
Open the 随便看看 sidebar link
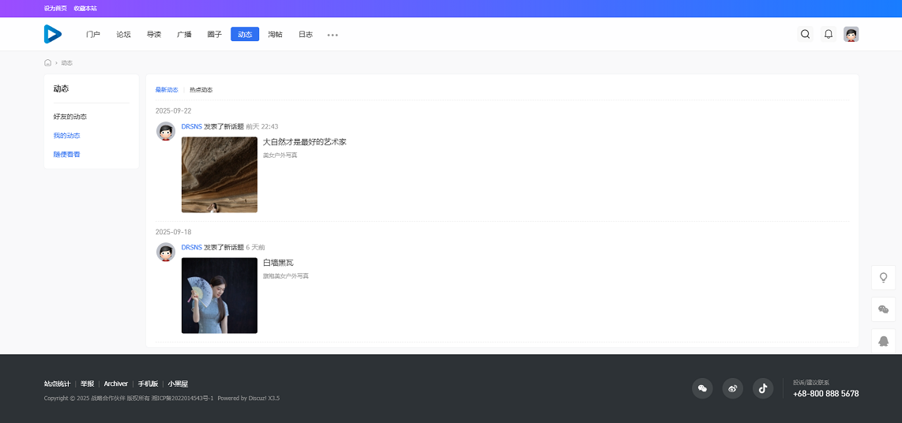pos(66,155)
